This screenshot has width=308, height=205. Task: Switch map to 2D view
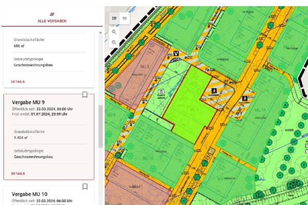pos(114,19)
